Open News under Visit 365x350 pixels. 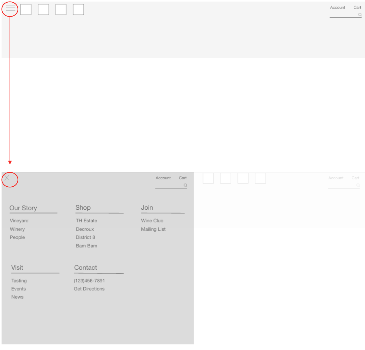coord(17,297)
